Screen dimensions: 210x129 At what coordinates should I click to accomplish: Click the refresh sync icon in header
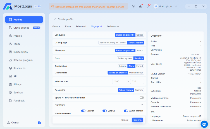(133, 6)
